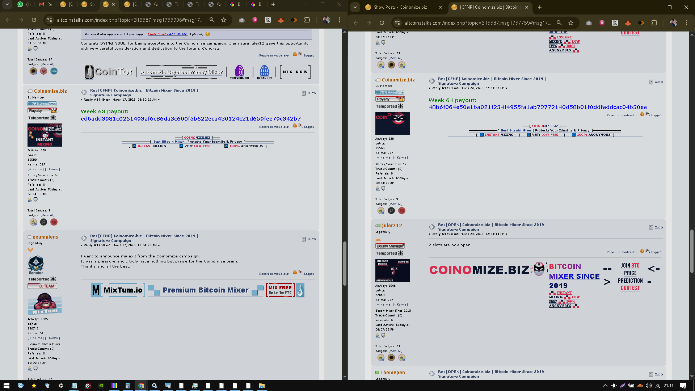Open Coinomize's Ann thread link

coord(167,34)
